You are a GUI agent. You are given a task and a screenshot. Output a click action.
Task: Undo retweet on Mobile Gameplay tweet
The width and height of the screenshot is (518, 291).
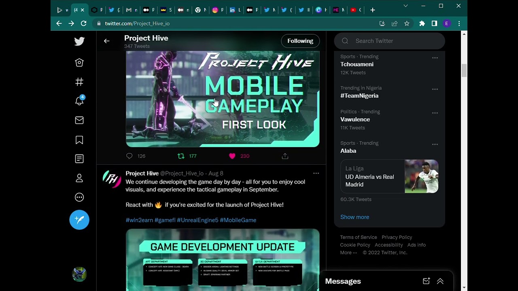click(x=181, y=156)
